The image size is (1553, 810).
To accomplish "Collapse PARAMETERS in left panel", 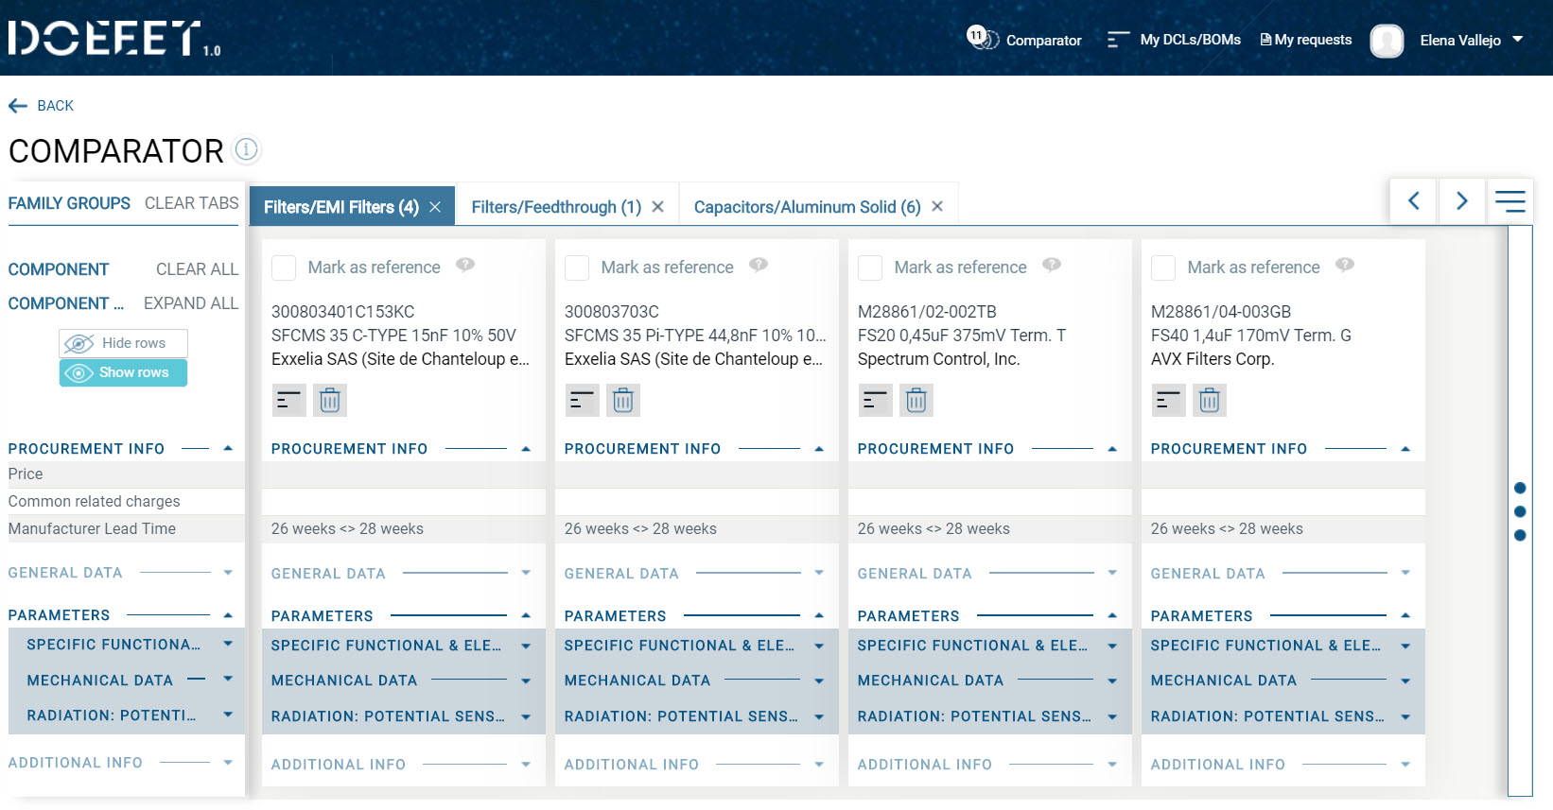I will click(228, 615).
